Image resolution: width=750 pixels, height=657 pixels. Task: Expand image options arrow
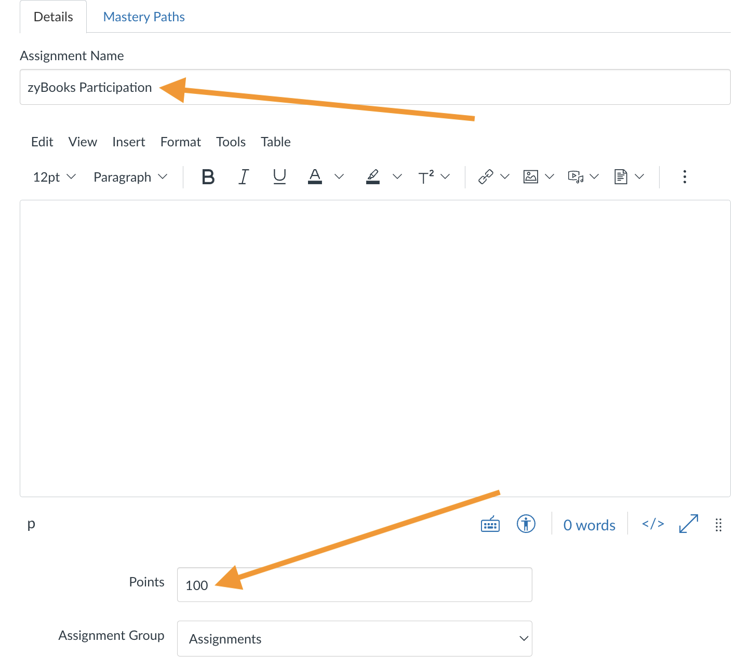tap(550, 177)
